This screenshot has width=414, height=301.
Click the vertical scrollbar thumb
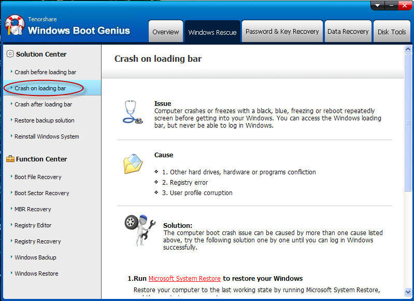[408, 122]
